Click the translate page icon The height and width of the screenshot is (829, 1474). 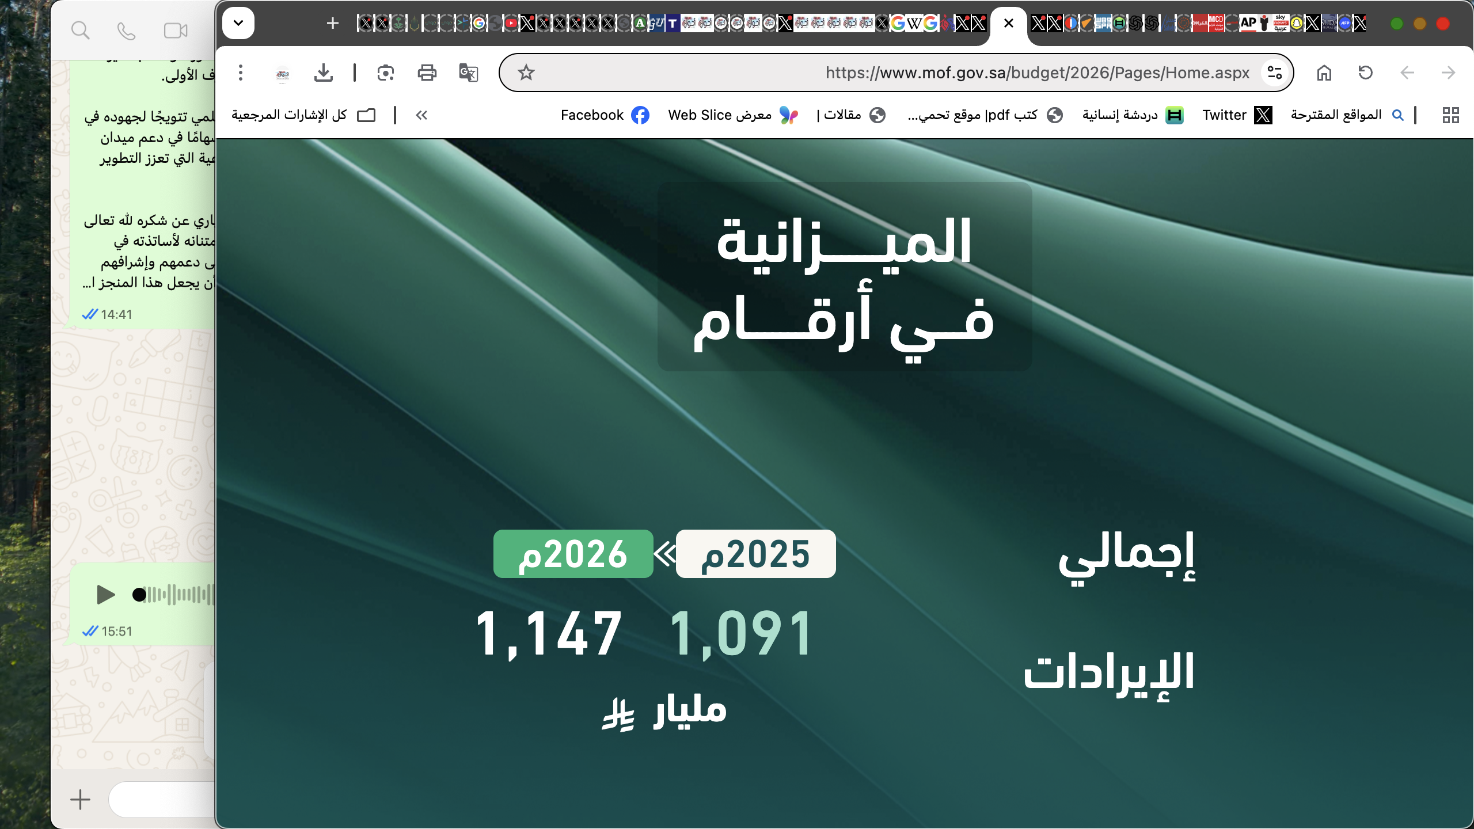coord(468,73)
